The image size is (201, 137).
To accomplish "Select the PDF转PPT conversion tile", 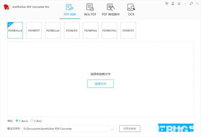I will [34, 30].
